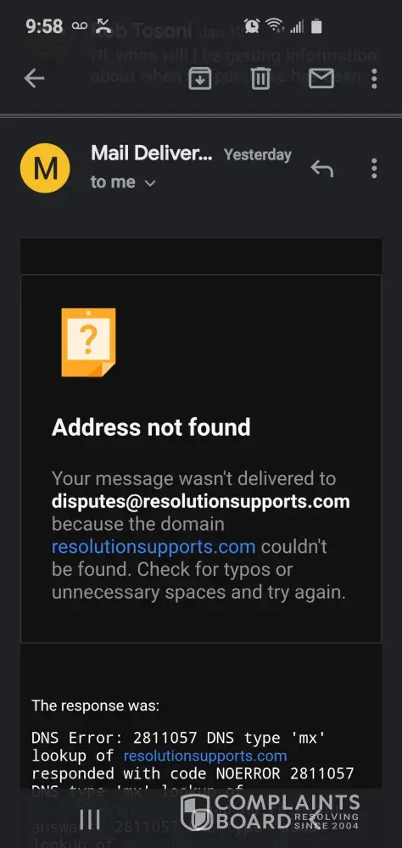Tap the disputes@resolutionsupports.com address text
The image size is (402, 848).
click(x=201, y=501)
